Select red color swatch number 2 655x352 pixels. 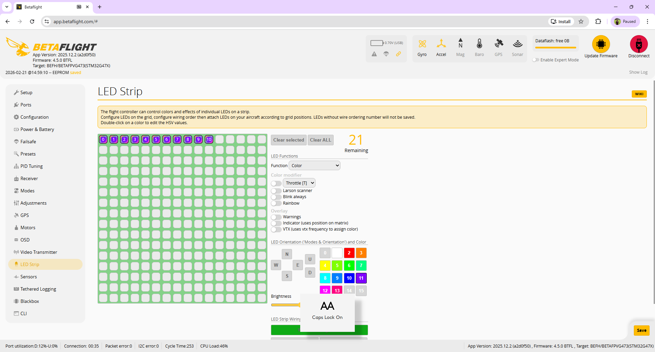[x=349, y=253]
